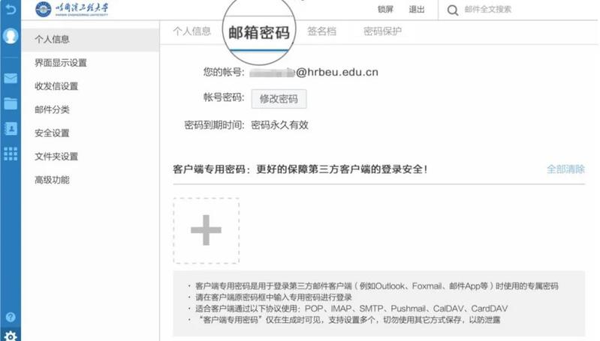Screen dimensions: 600x341
Task: Add a client password with plus box
Action: tap(206, 231)
